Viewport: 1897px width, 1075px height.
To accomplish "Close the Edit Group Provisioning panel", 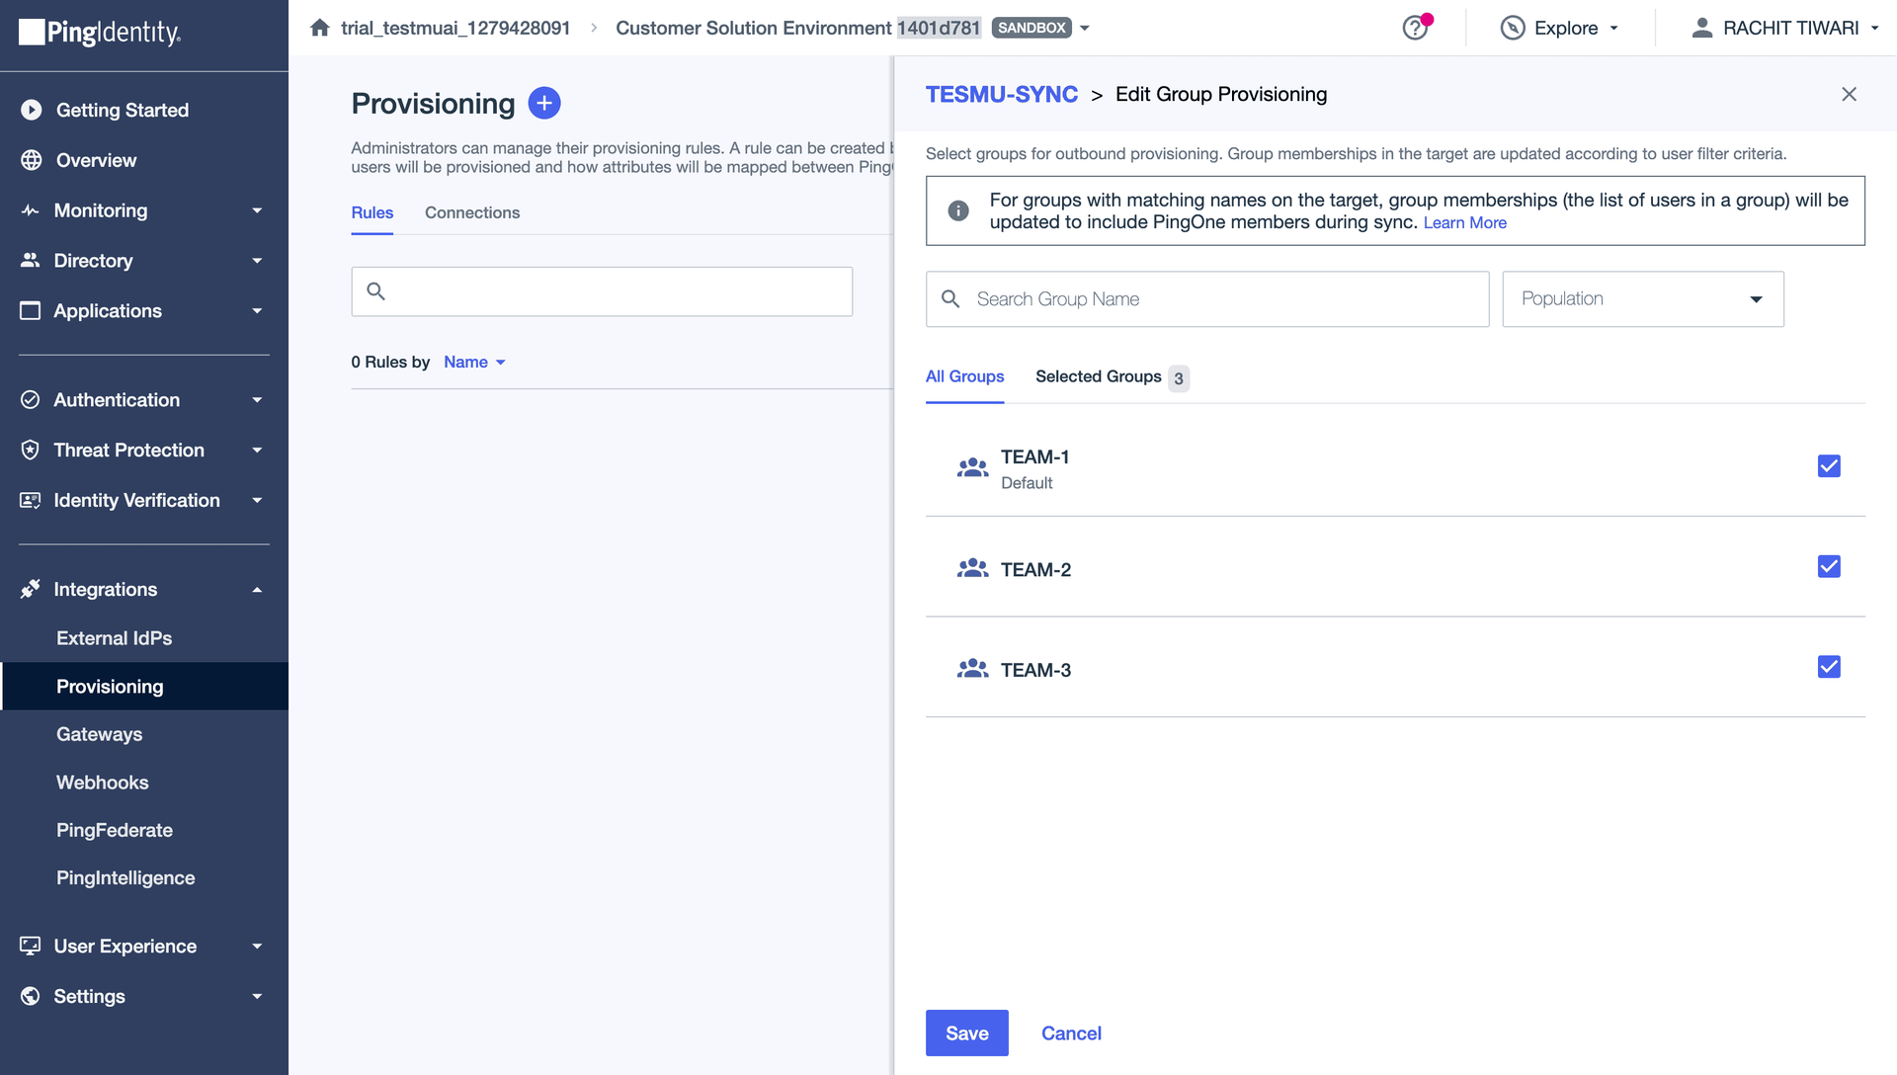I will (1849, 94).
